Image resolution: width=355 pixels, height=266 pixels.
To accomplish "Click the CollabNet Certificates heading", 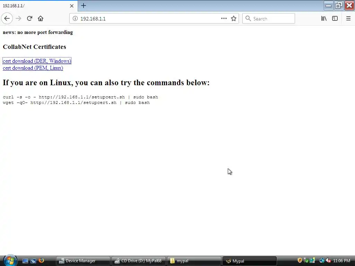I will (34, 47).
